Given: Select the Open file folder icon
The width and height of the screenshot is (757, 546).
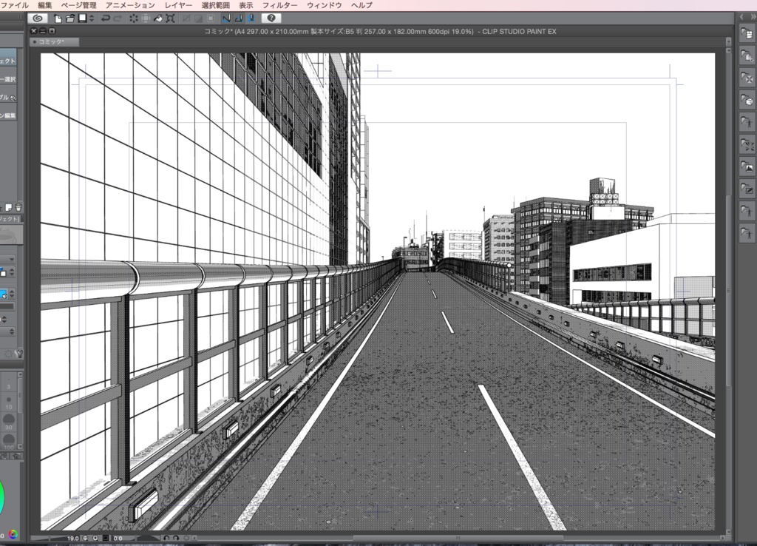Looking at the screenshot, I should pyautogui.click(x=69, y=18).
